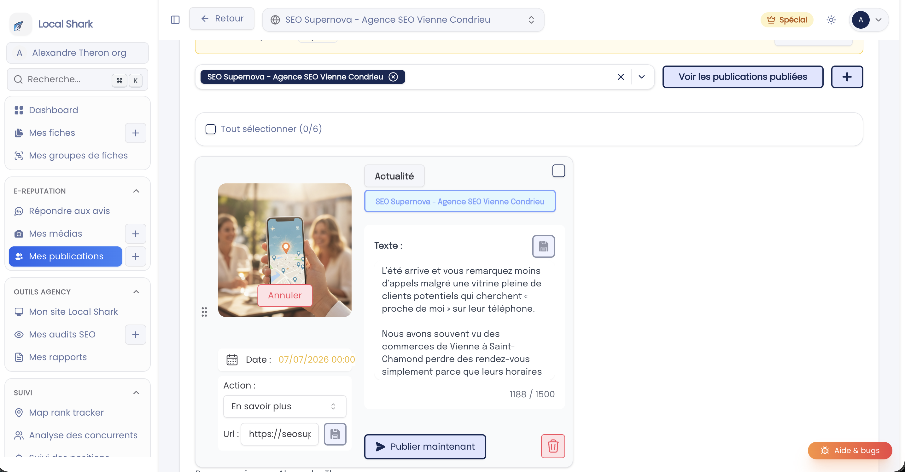Screen dimensions: 905x472
Task: Click Voir les publications publiées
Action: pyautogui.click(x=743, y=77)
